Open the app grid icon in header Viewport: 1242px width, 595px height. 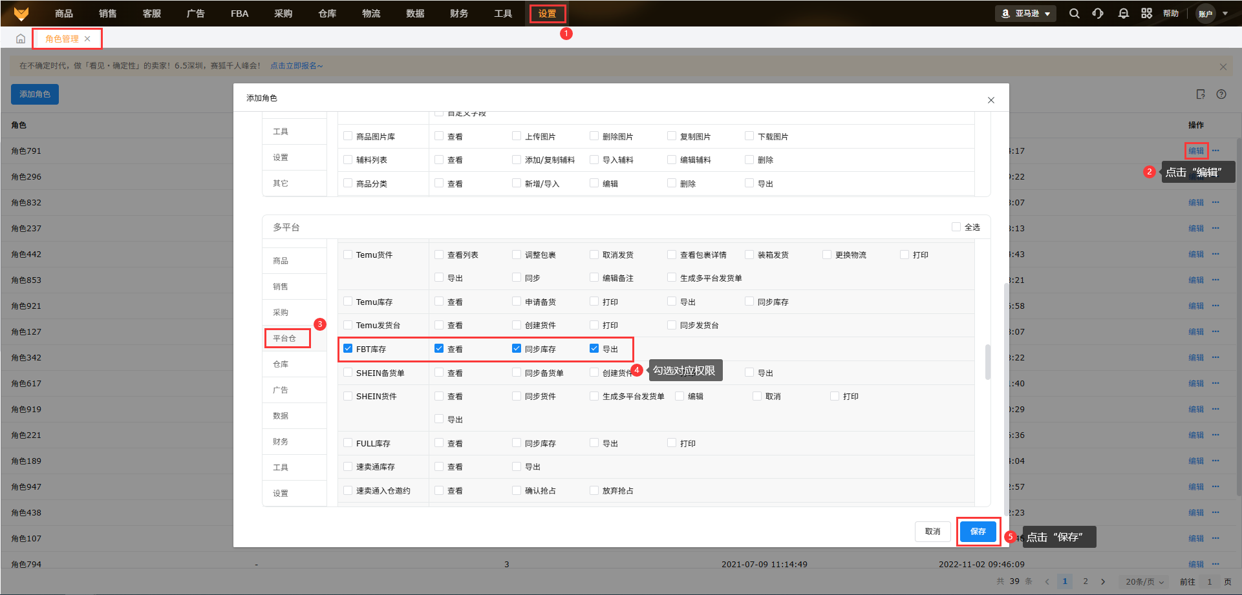(x=1146, y=14)
